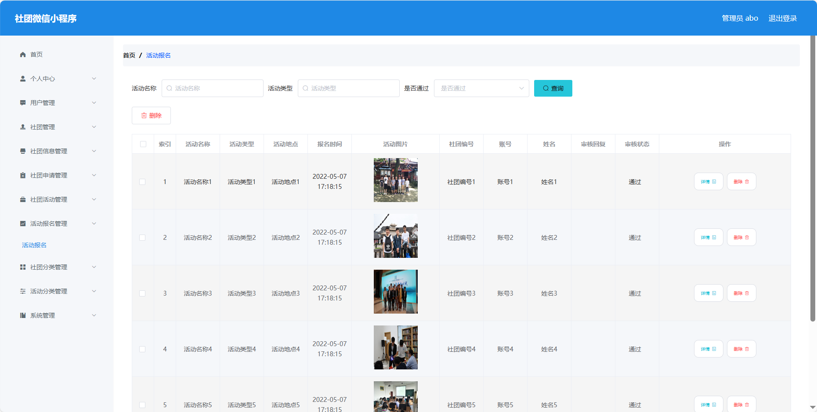Click the chat icon beside 用户管理

coord(23,103)
